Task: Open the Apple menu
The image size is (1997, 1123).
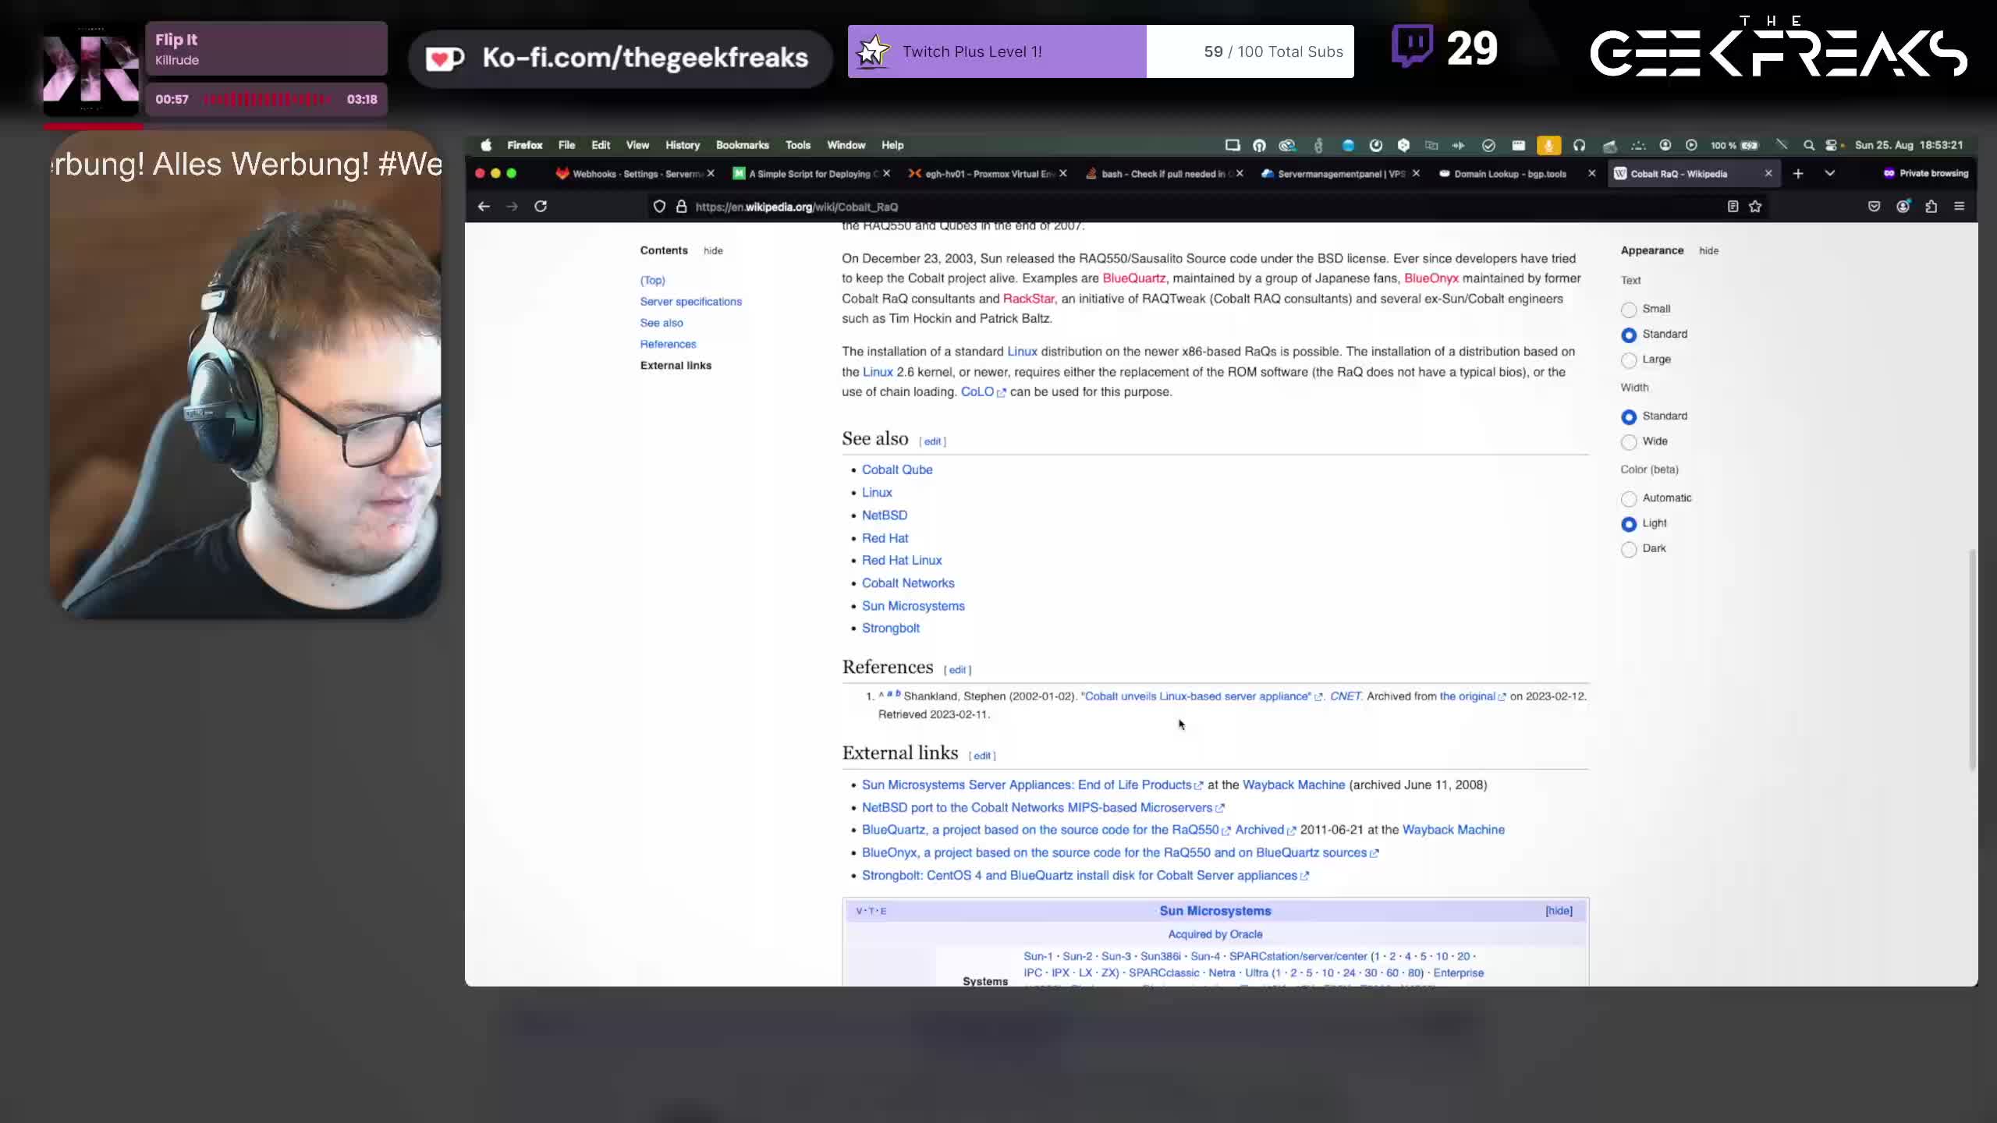Action: [x=486, y=145]
